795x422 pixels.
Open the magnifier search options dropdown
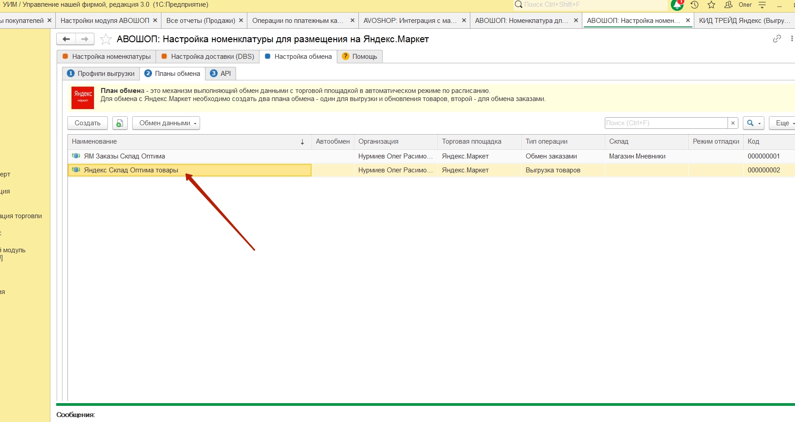point(753,123)
